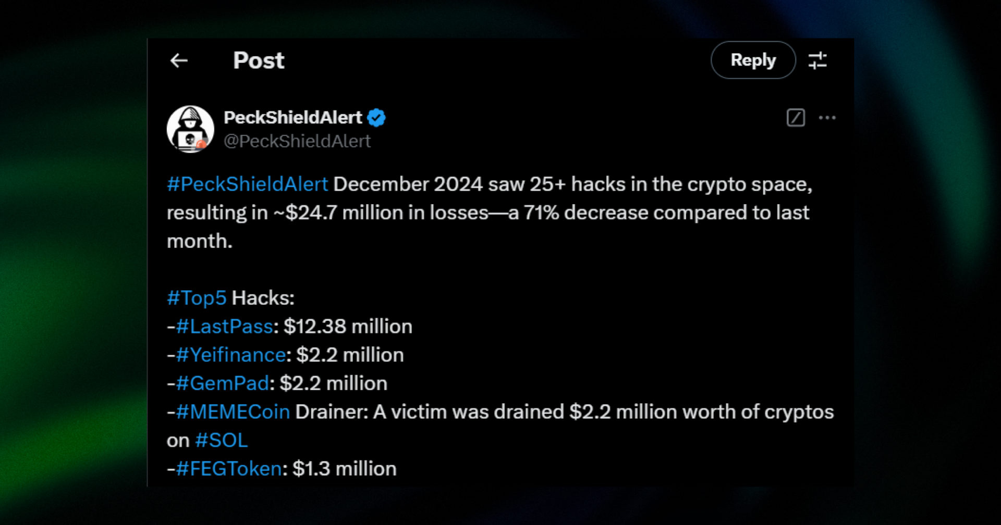Click the blue verified badge next to PeckShieldAlert
This screenshot has height=525, width=1001.
click(377, 118)
